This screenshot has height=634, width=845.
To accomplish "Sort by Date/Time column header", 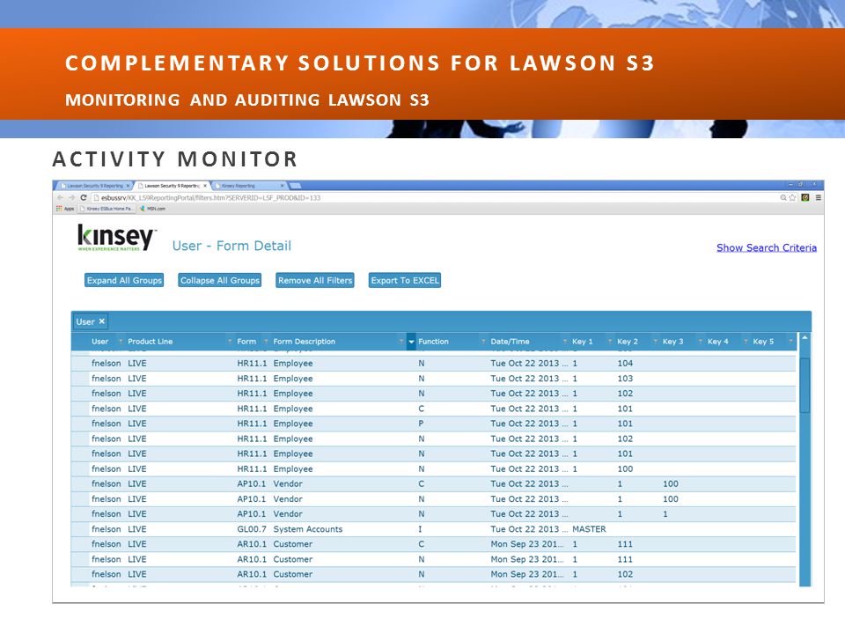I will [x=510, y=342].
